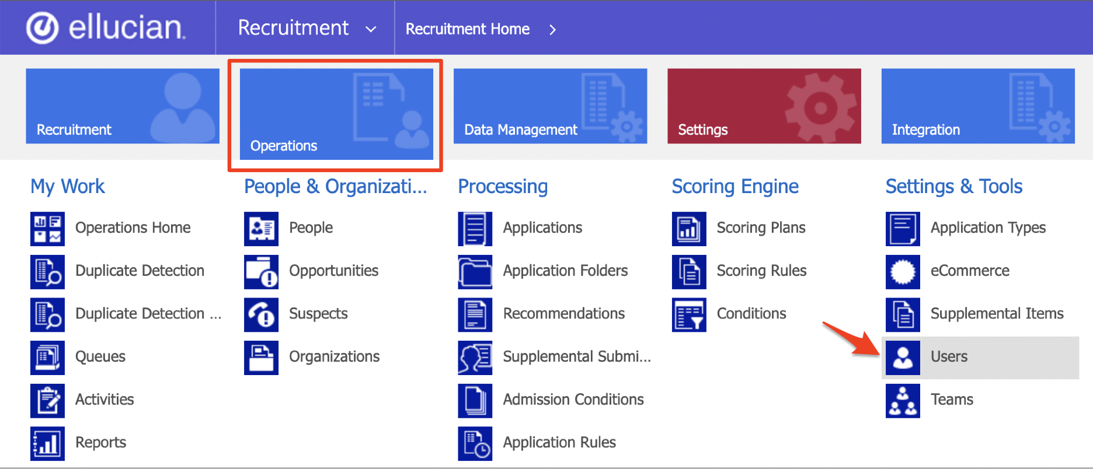Viewport: 1093px width, 469px height.
Task: Open the Operations tile
Action: tap(336, 114)
